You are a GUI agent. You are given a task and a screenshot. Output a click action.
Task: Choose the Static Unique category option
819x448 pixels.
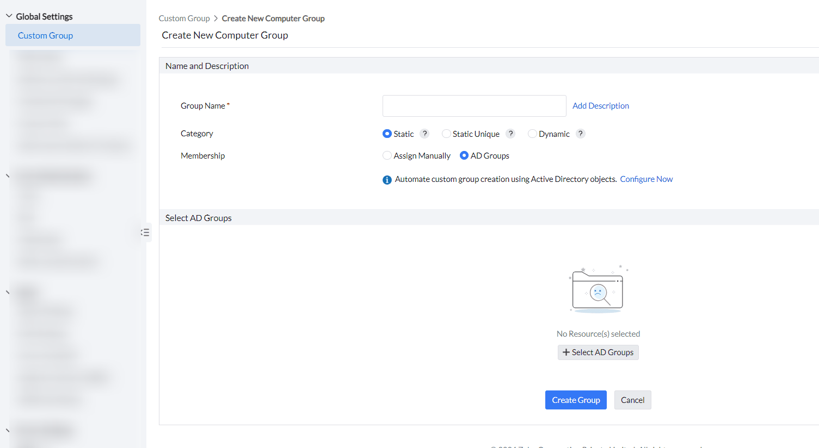[446, 134]
